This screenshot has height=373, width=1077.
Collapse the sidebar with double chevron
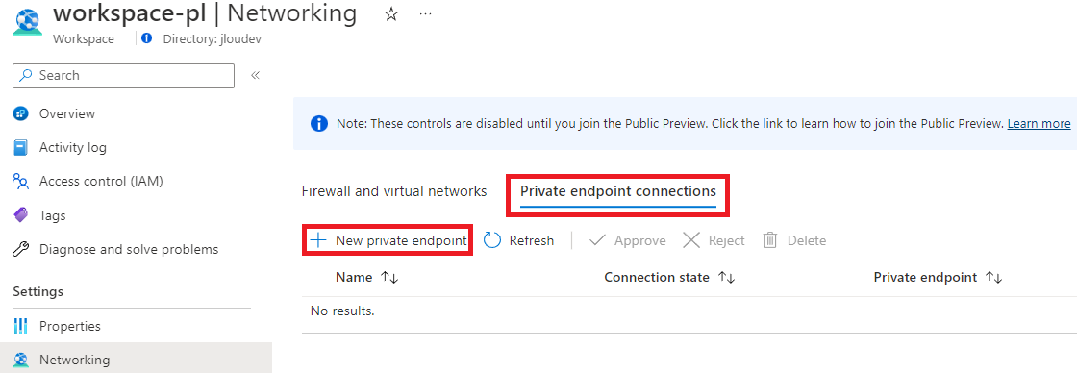click(x=255, y=76)
